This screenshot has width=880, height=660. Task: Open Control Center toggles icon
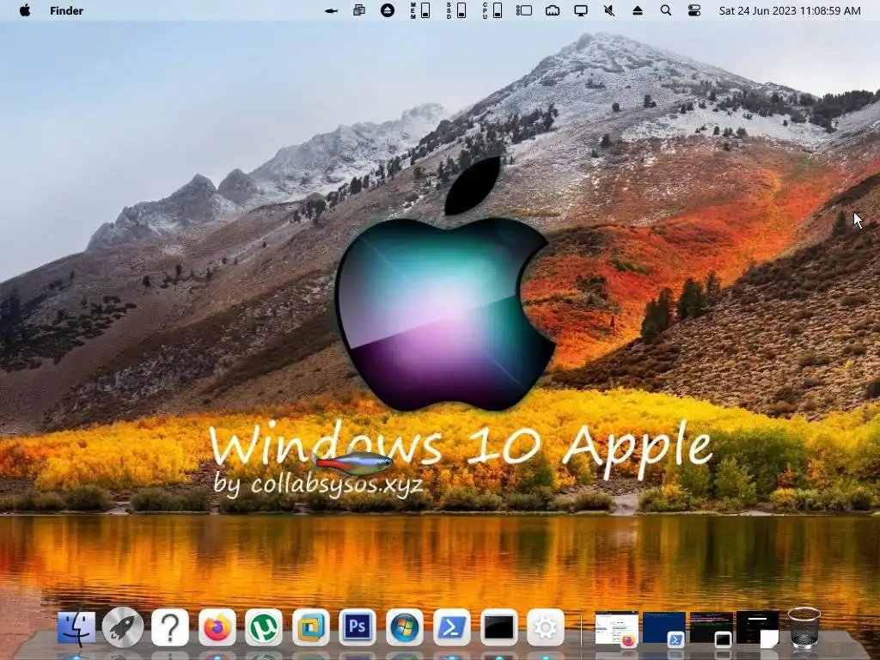(x=694, y=10)
